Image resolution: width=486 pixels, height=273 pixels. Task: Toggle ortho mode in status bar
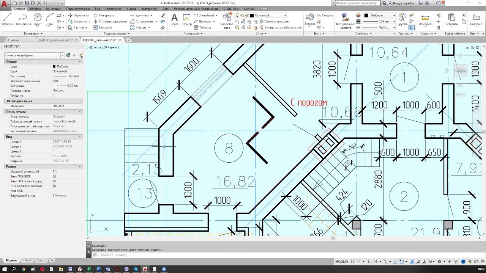click(x=370, y=262)
